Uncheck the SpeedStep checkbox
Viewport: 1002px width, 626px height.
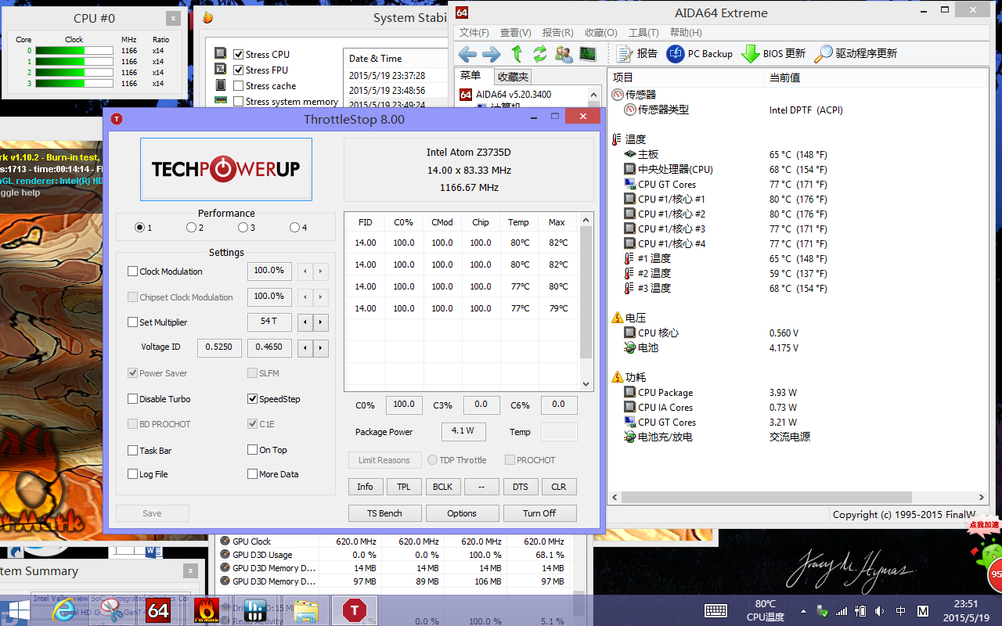coord(252,399)
